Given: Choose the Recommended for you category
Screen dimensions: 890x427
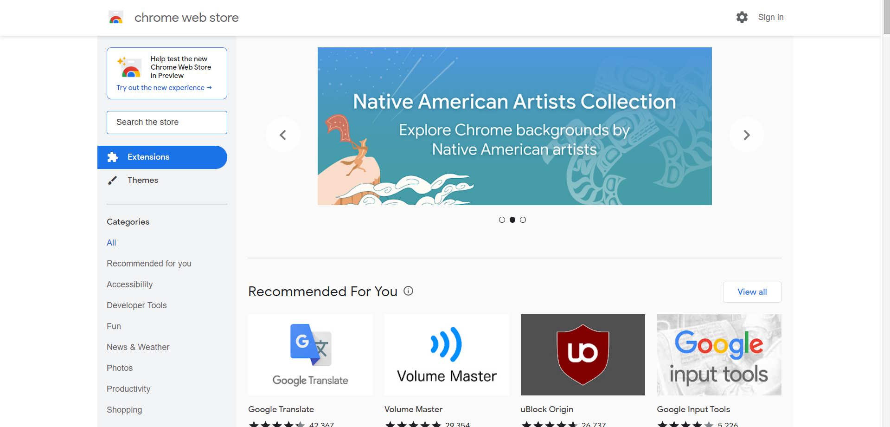Looking at the screenshot, I should coord(149,264).
